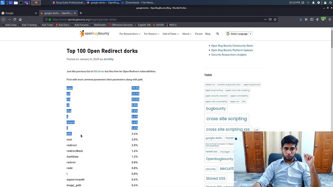Expand the For Researchers menu
333x187 pixels.
tap(130, 34)
